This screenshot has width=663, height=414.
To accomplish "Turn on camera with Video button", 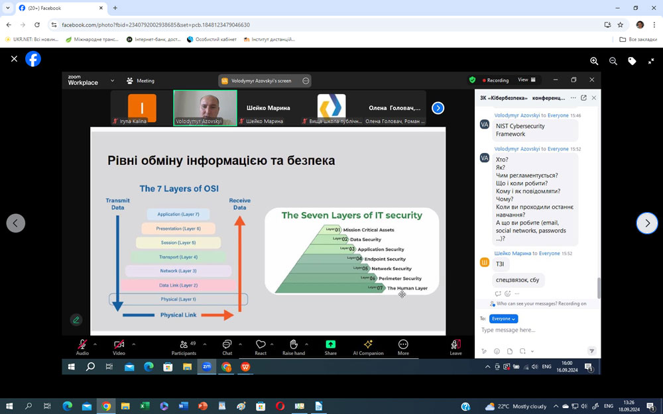I will (119, 347).
